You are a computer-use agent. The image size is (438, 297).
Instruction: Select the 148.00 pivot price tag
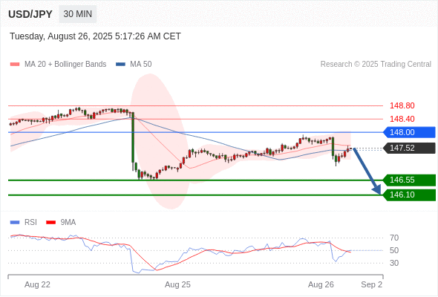tap(409, 132)
